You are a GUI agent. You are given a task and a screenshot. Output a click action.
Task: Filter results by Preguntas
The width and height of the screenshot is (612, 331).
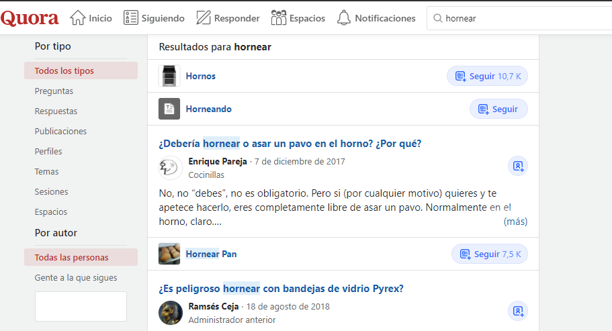[54, 91]
